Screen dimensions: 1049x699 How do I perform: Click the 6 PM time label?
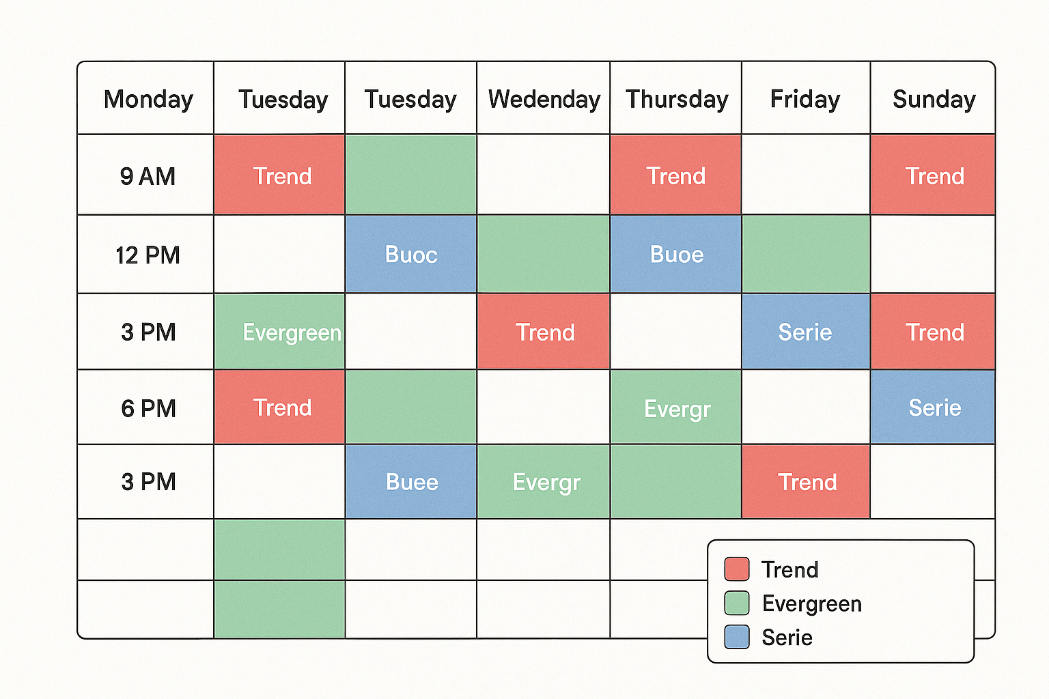pyautogui.click(x=148, y=408)
